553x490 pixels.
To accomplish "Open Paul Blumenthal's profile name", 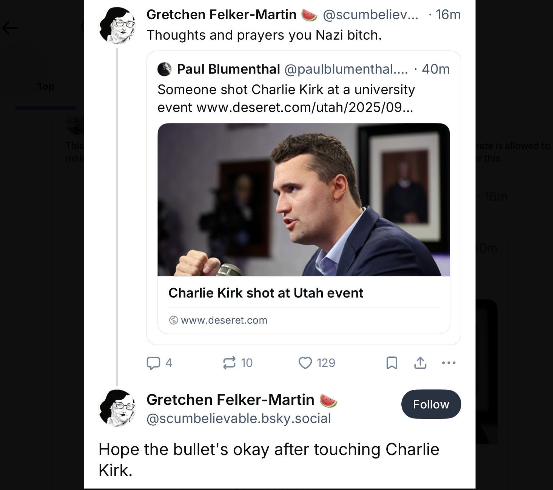I will tap(228, 69).
